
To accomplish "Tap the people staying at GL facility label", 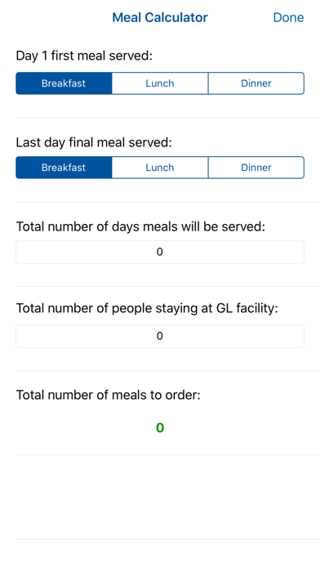I will [147, 308].
